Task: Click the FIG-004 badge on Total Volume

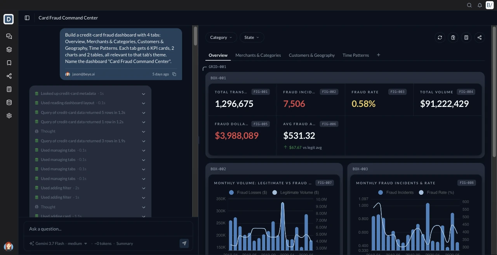Action: (x=465, y=92)
